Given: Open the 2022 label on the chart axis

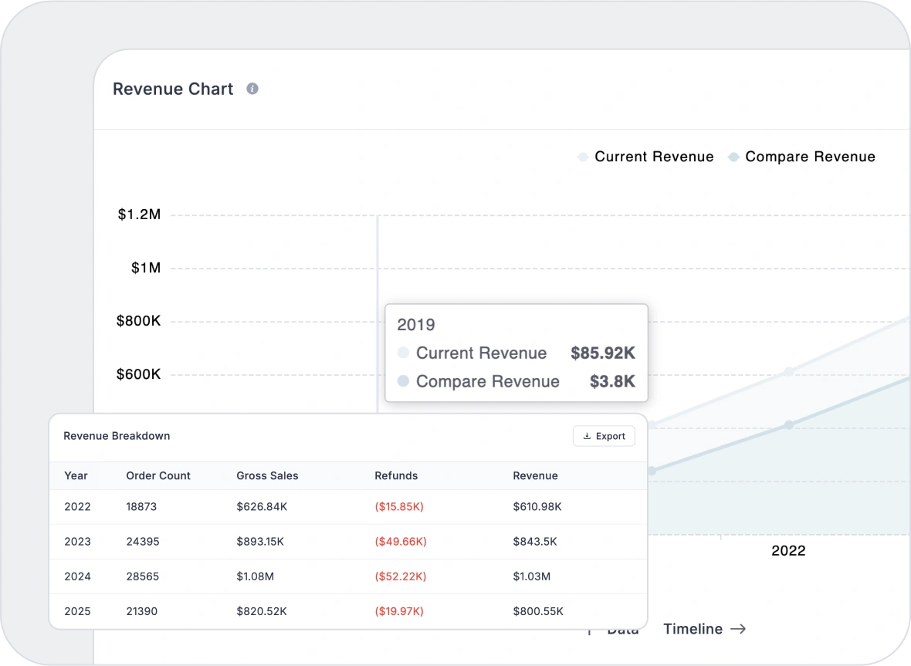Looking at the screenshot, I should (788, 550).
